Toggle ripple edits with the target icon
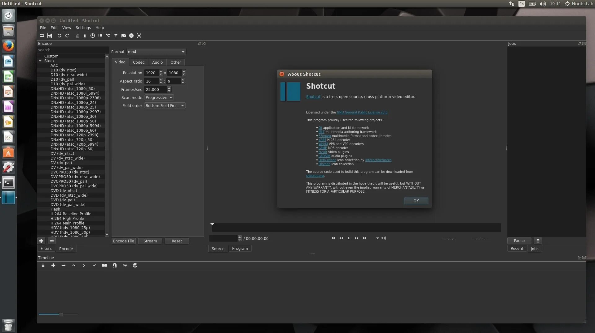 (135, 265)
